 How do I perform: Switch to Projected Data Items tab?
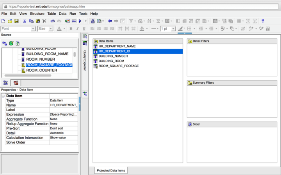coord(111,171)
